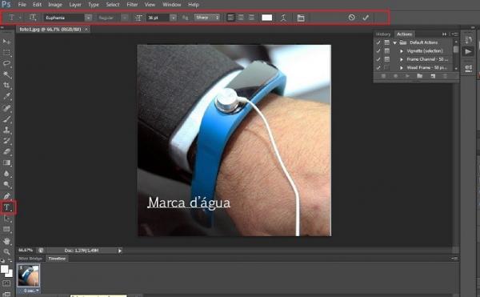Open the Filter menu
The height and width of the screenshot is (297, 480).
click(x=132, y=5)
